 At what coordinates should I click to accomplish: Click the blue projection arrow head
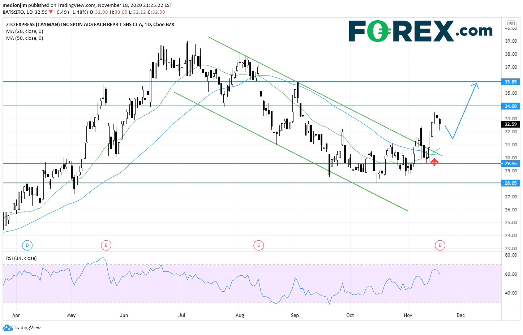pyautogui.click(x=476, y=85)
